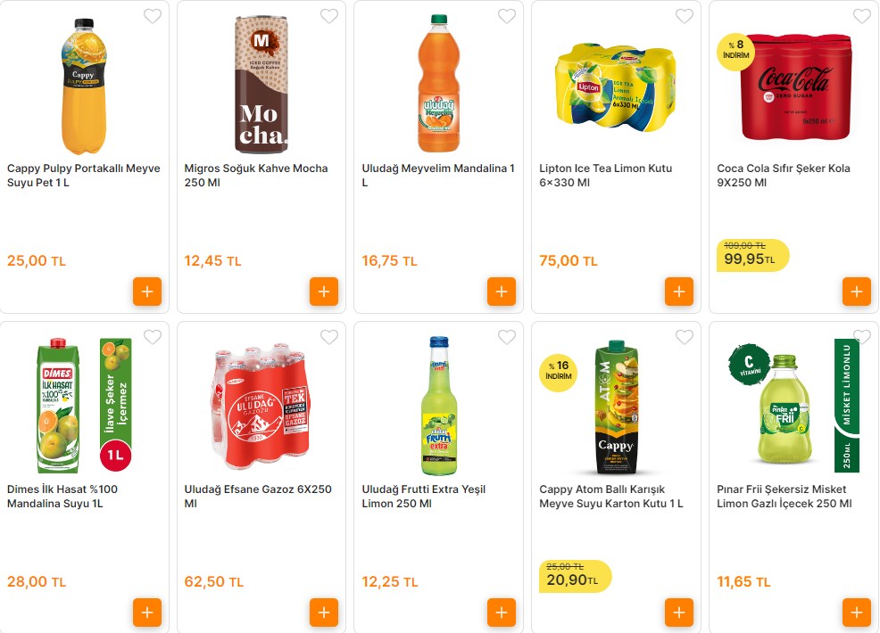Click the %16 İNDİRİM discount badge
This screenshot has width=880, height=633.
pos(557,374)
